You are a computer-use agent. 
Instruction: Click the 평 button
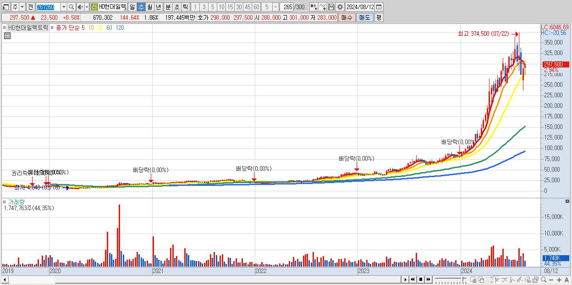[379, 17]
